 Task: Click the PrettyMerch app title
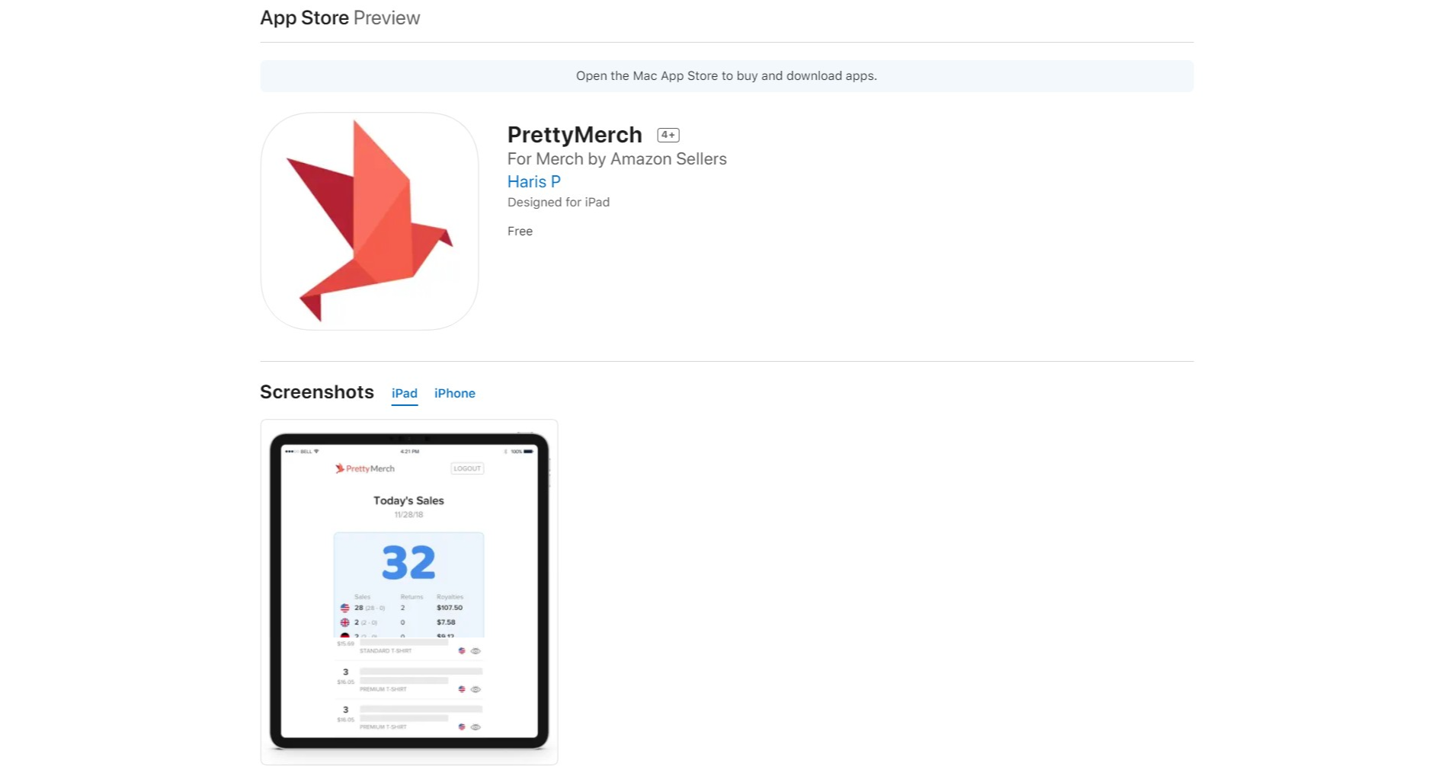coord(575,134)
